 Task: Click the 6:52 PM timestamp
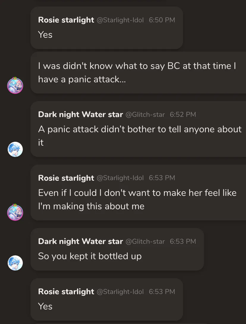click(183, 115)
